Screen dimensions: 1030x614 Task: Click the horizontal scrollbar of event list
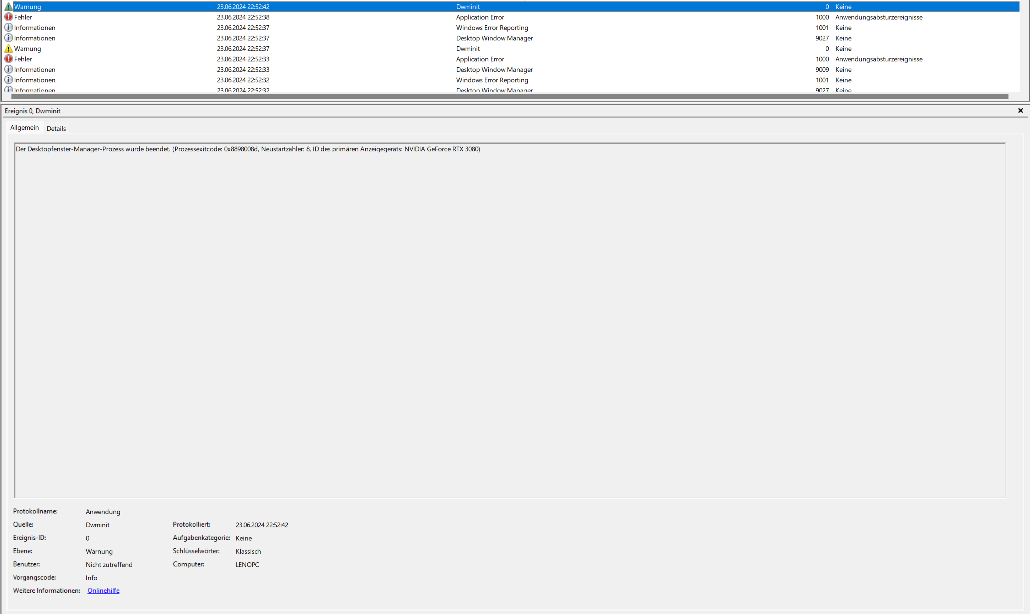pos(510,96)
